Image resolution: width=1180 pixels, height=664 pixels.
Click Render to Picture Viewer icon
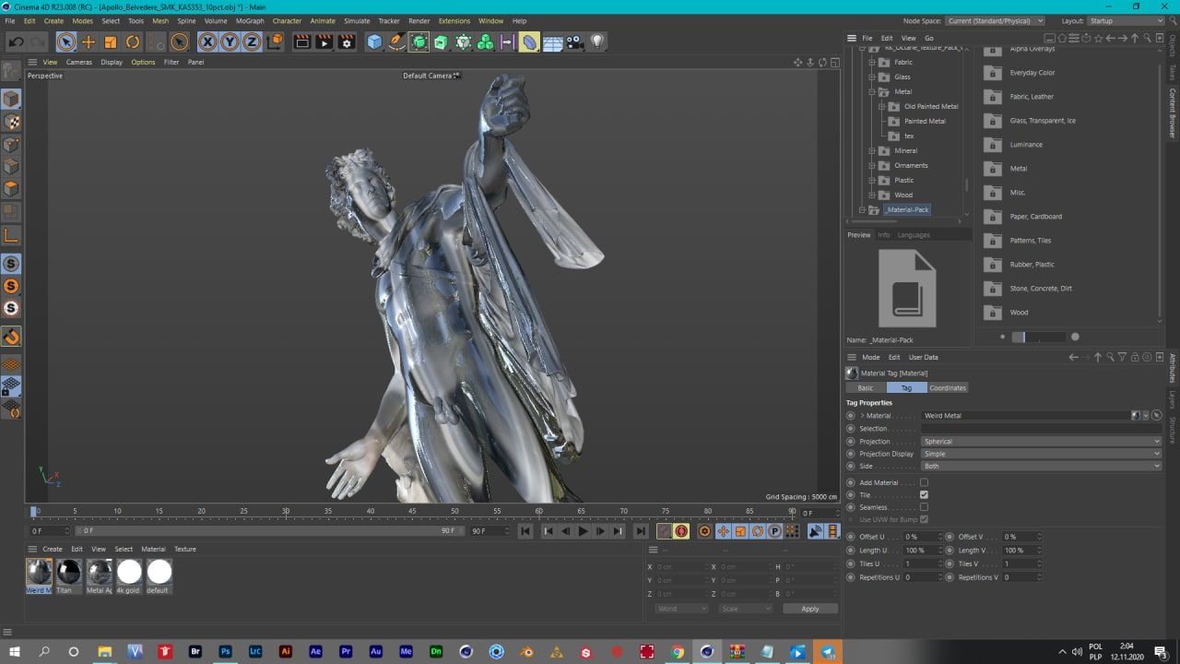click(x=324, y=41)
